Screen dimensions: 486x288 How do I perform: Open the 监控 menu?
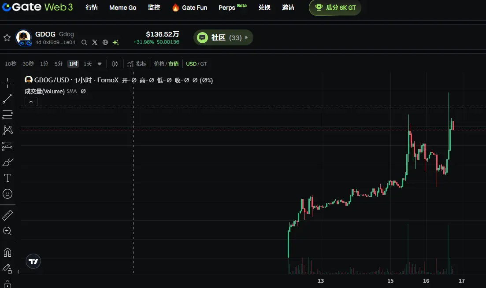pyautogui.click(x=154, y=7)
